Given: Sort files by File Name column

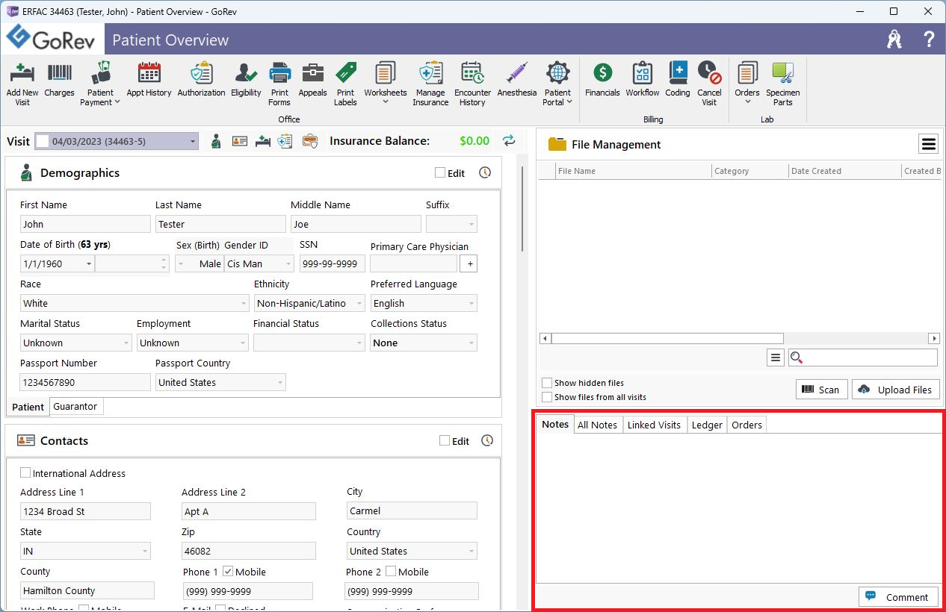Looking at the screenshot, I should pyautogui.click(x=634, y=171).
